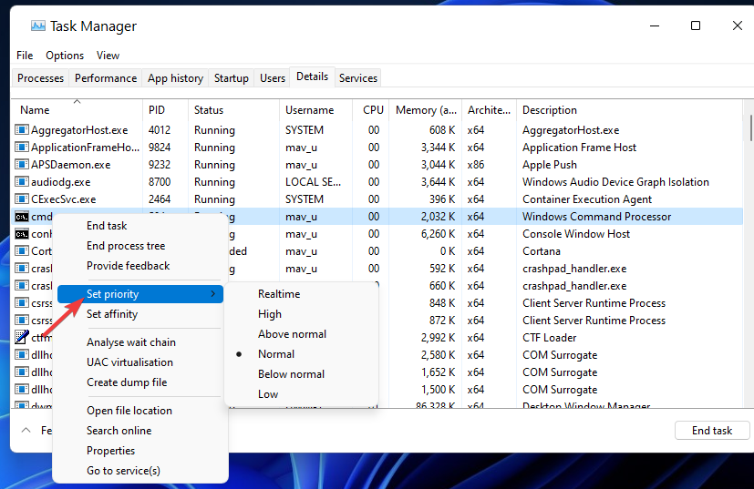Switch to the Processes tab
Image resolution: width=754 pixels, height=489 pixels.
(x=40, y=77)
